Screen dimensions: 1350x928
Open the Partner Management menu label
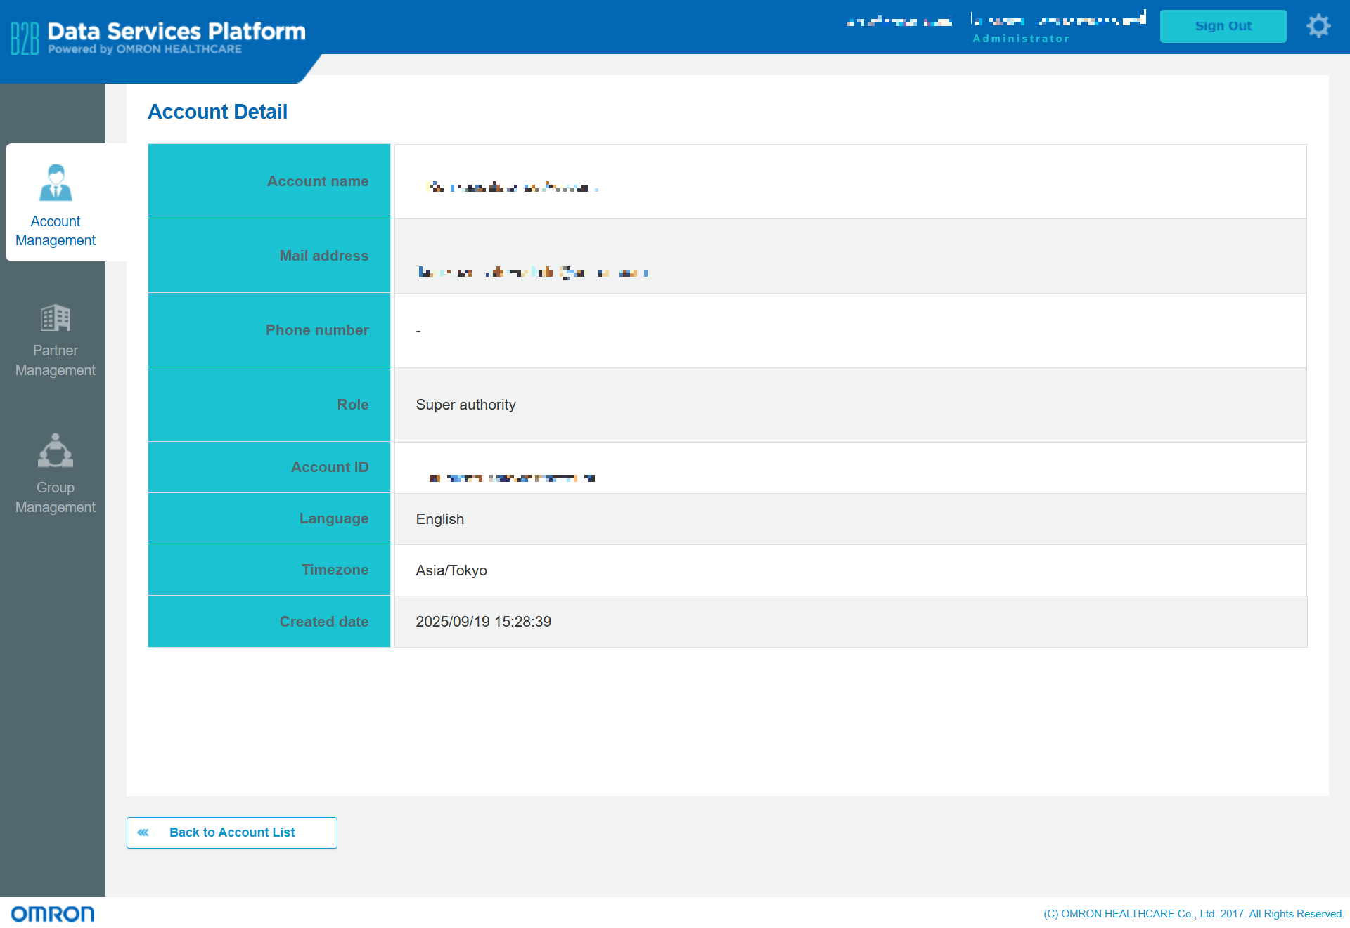(56, 360)
